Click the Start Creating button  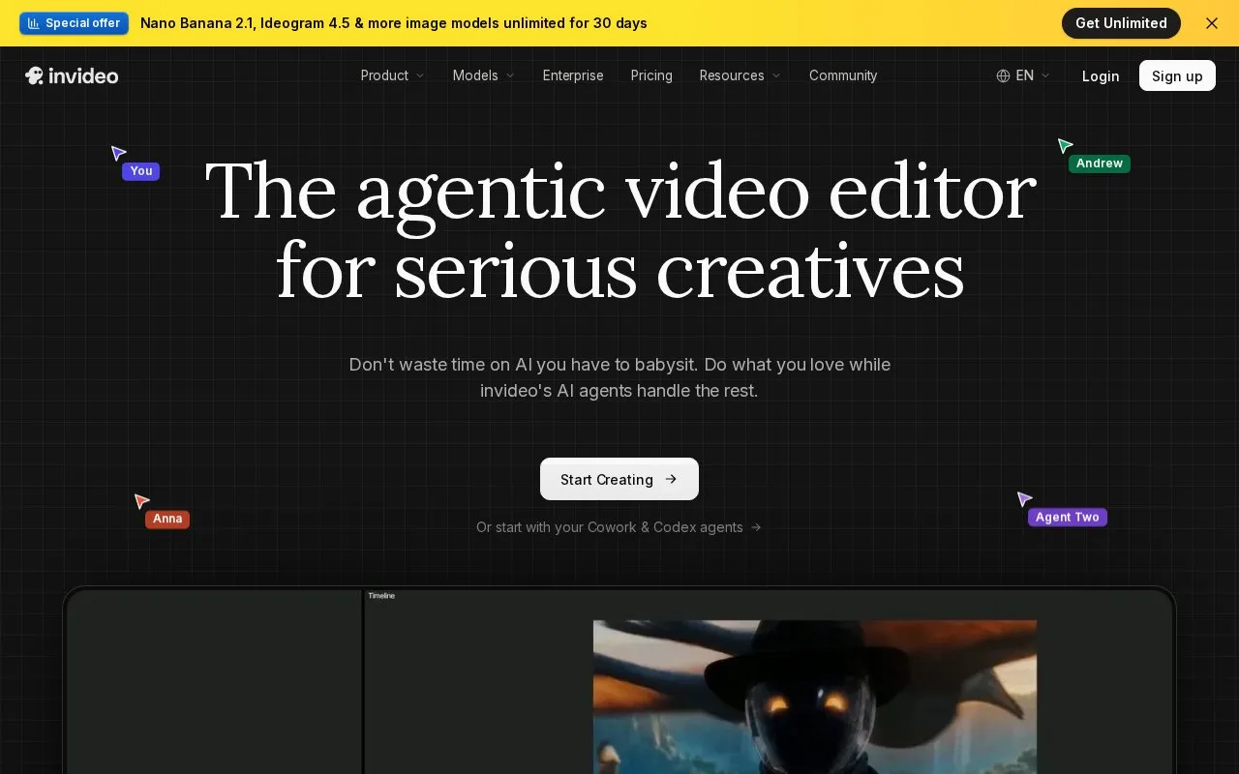619,479
